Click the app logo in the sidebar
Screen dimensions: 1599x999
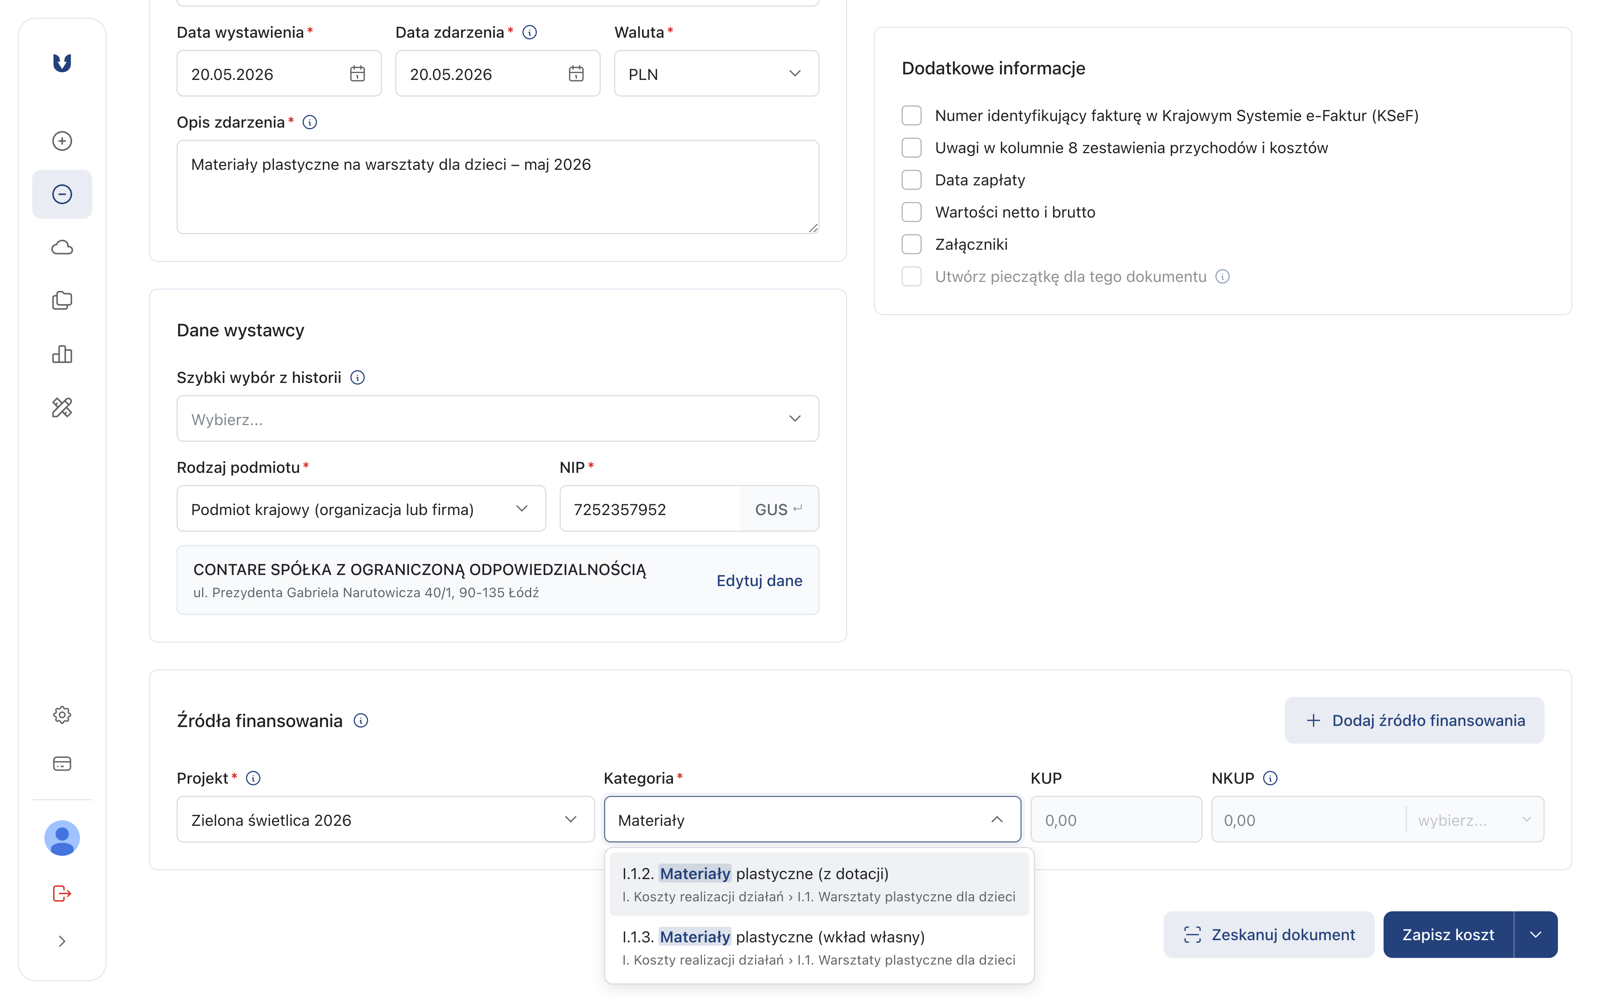pyautogui.click(x=62, y=63)
